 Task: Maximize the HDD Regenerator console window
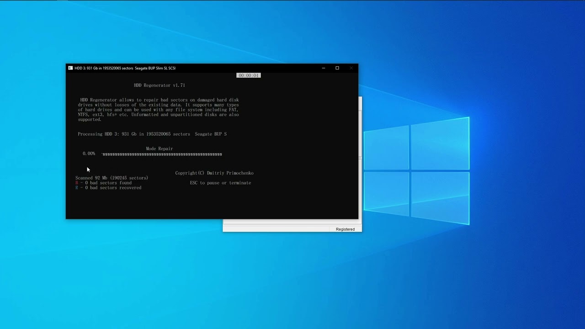[337, 68]
